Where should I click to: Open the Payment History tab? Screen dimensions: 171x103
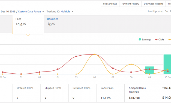[130, 4]
